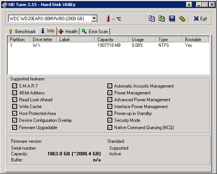Click the Label column header
217x174 pixels.
pos(76,40)
